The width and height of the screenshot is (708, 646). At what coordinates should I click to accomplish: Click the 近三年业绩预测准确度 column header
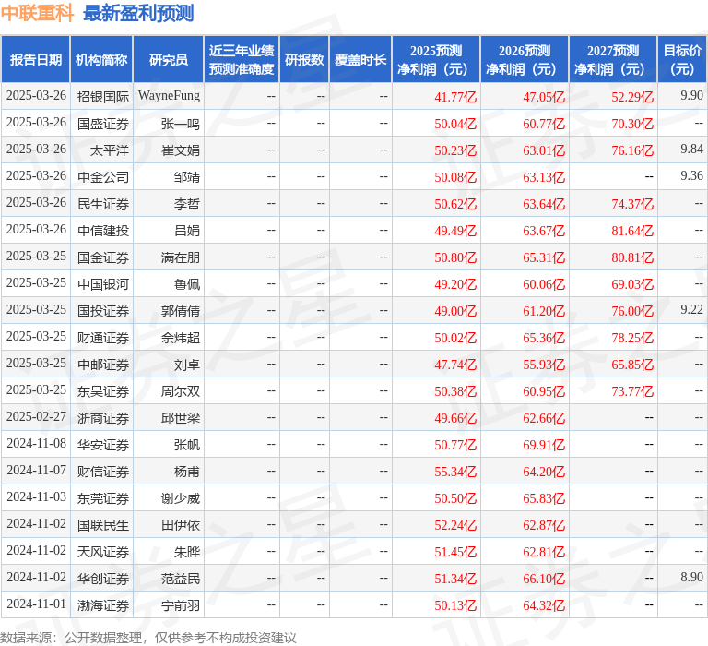[242, 60]
